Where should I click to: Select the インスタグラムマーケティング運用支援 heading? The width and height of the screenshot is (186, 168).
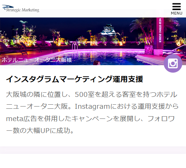point(74,79)
